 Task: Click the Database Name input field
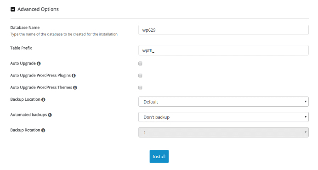point(223,30)
